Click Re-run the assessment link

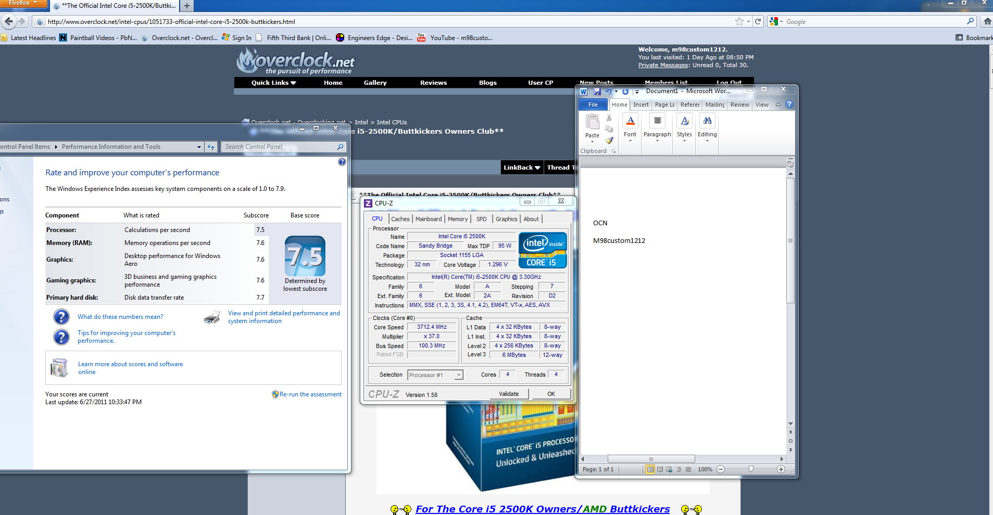click(x=310, y=394)
